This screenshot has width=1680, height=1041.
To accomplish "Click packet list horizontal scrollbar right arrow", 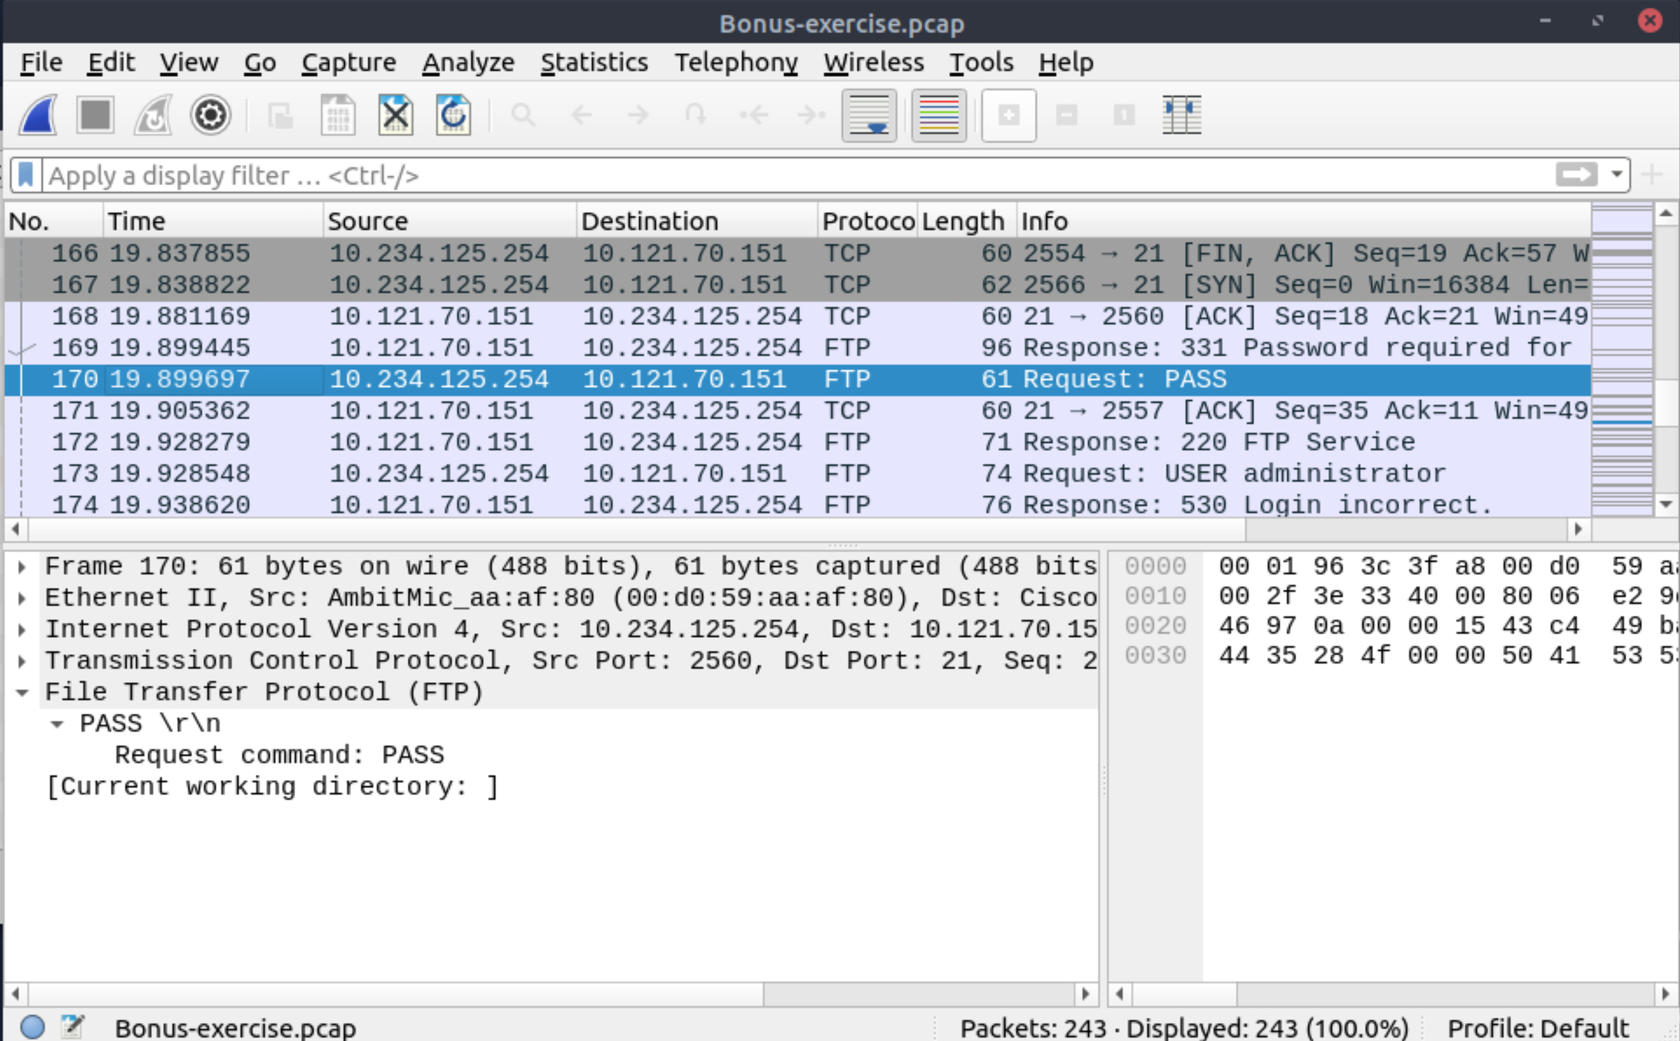I will (x=1578, y=529).
